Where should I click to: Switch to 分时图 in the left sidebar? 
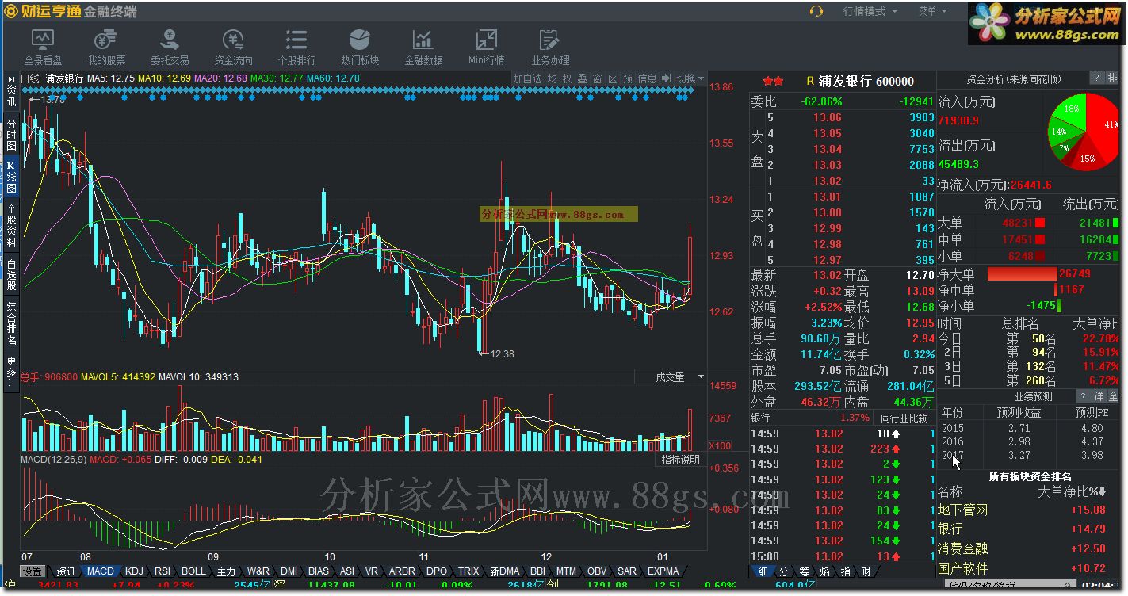click(x=11, y=135)
